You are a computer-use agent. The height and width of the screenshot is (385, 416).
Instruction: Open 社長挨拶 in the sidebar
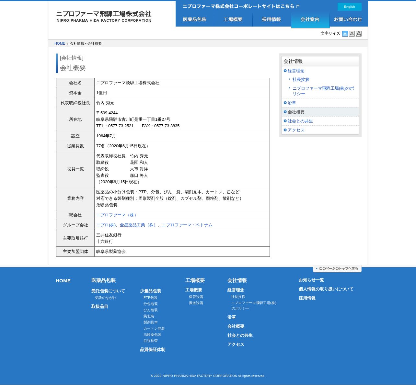tap(301, 80)
